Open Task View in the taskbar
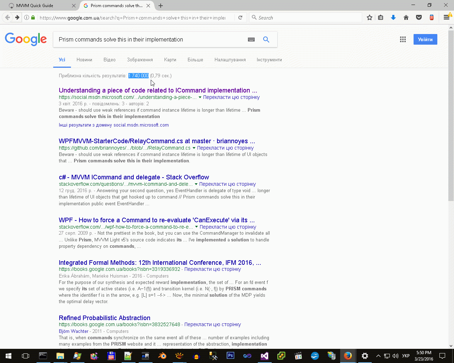Image resolution: width=454 pixels, height=363 pixels. pos(26,356)
